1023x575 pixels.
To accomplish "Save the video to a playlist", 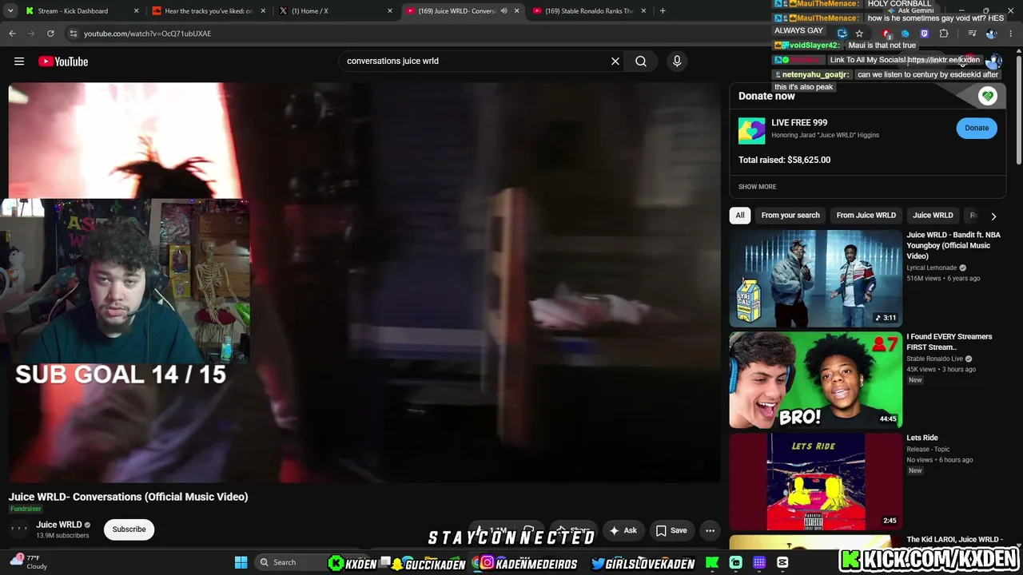I will (671, 530).
